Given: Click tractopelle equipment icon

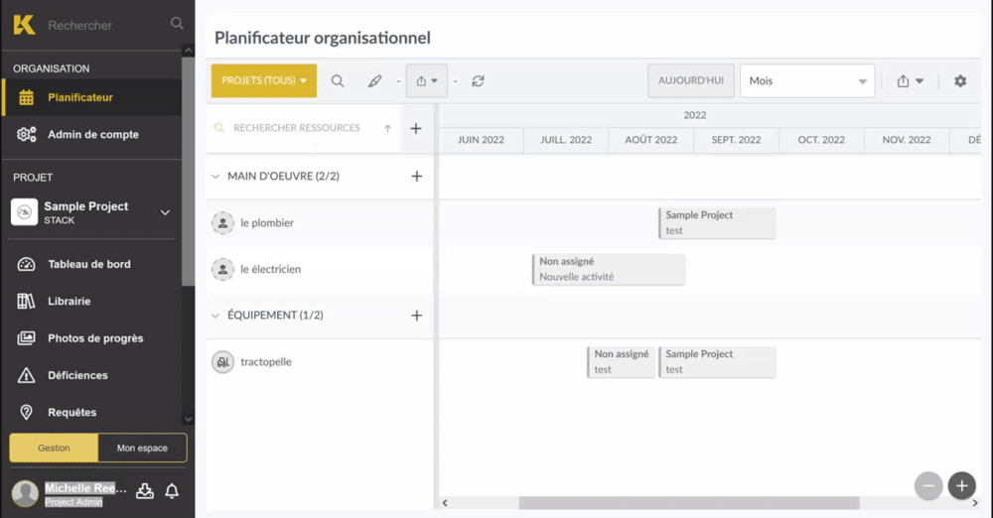Looking at the screenshot, I should [222, 362].
